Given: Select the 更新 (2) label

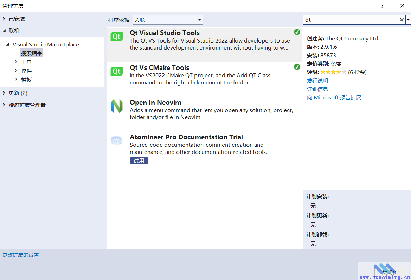Looking at the screenshot, I should [18, 93].
